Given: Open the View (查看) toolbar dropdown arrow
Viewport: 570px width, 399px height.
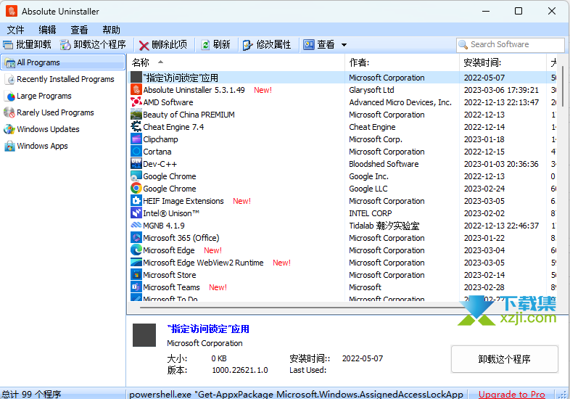Looking at the screenshot, I should (344, 45).
